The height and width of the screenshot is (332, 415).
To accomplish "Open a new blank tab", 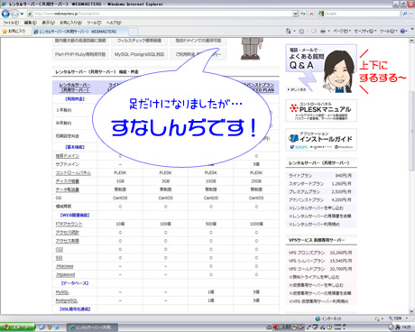I will 134,32.
